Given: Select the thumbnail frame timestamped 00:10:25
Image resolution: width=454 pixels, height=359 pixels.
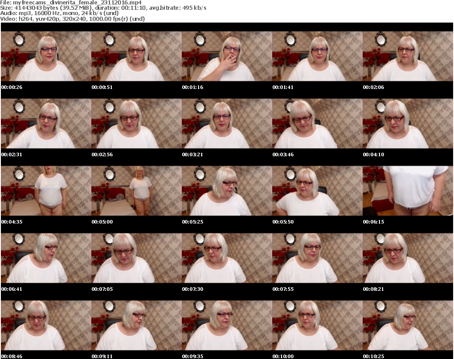Looking at the screenshot, I should click(408, 325).
